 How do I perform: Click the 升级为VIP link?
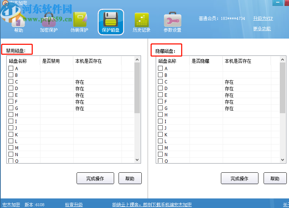coord(263,18)
